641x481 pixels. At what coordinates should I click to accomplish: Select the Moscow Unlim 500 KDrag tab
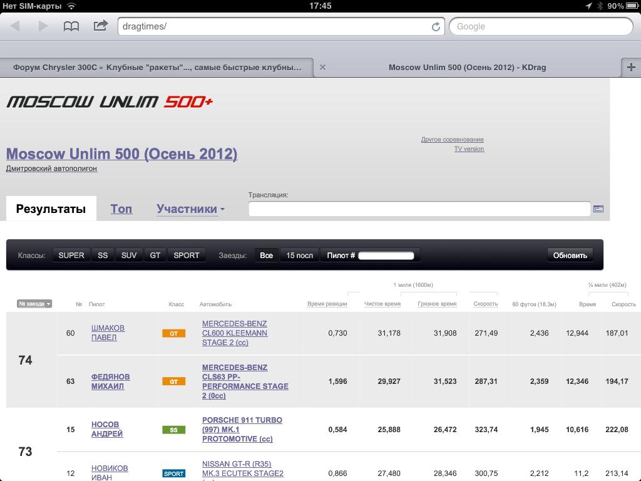(x=467, y=68)
